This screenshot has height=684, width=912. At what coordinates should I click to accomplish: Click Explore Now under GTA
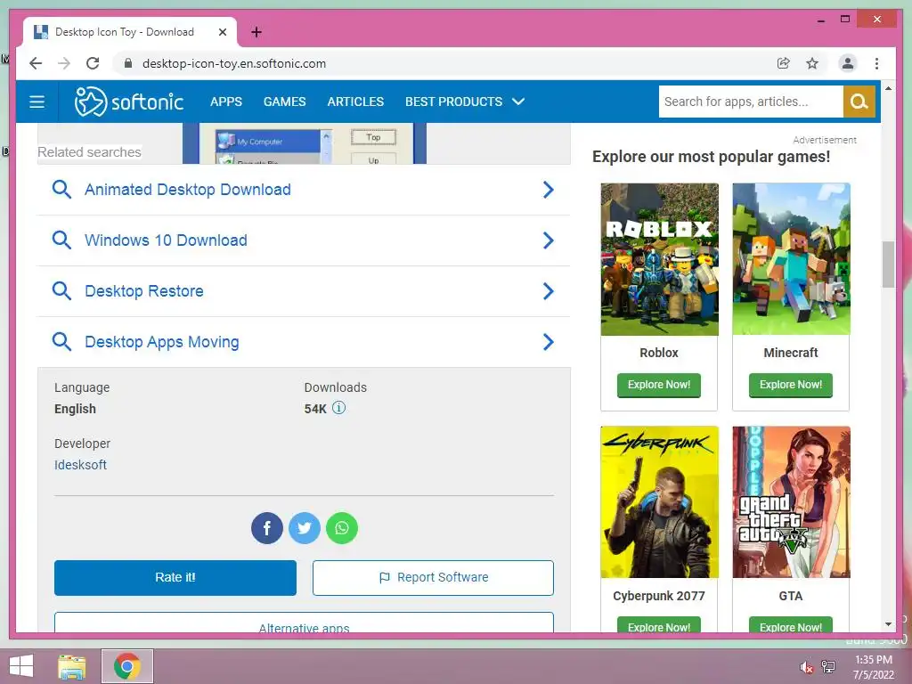[x=791, y=624]
